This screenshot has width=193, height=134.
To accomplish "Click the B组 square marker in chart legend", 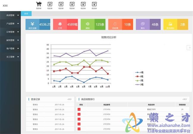I will tap(137, 76).
